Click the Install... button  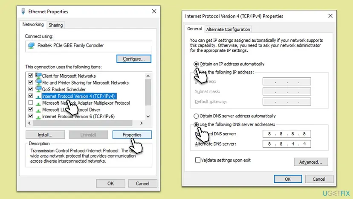(x=45, y=135)
